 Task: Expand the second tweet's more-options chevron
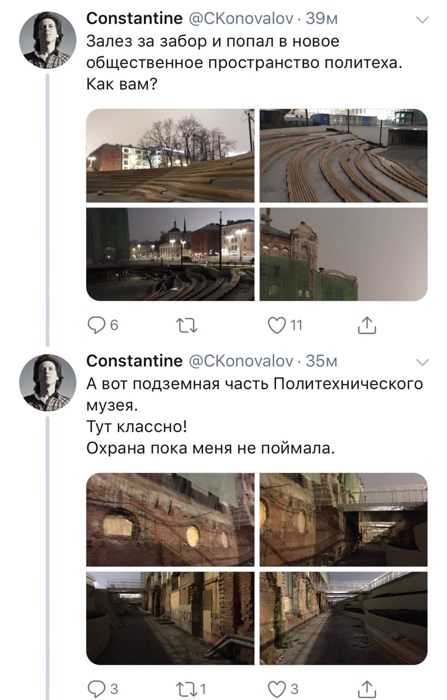pos(422,362)
